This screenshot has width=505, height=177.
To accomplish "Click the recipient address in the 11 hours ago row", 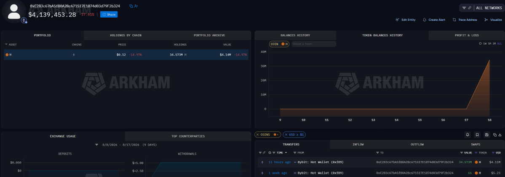I will coord(414,162).
